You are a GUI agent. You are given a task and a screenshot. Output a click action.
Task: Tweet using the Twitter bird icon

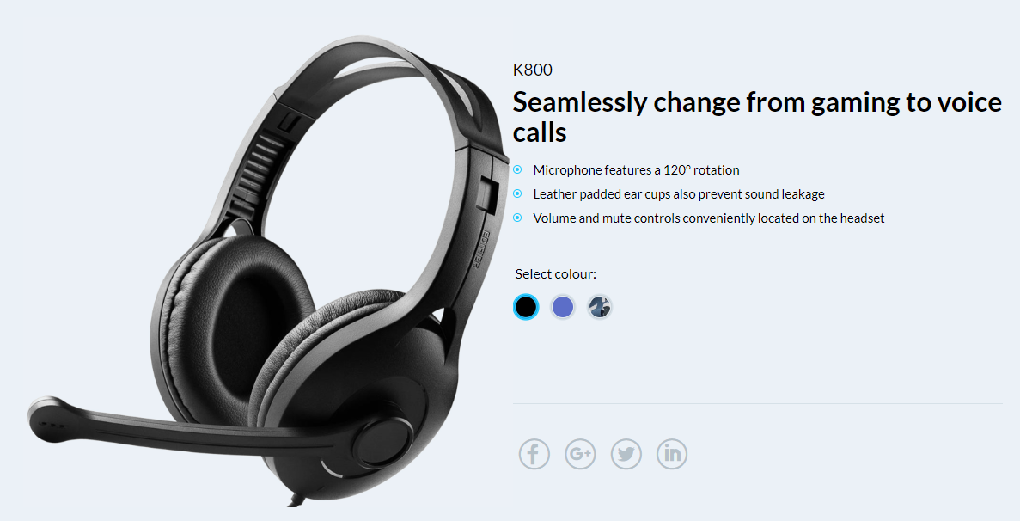[x=626, y=454]
